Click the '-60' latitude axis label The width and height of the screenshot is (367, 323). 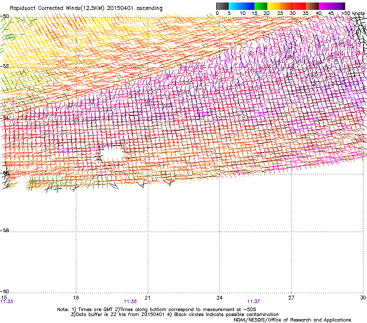click(4, 291)
